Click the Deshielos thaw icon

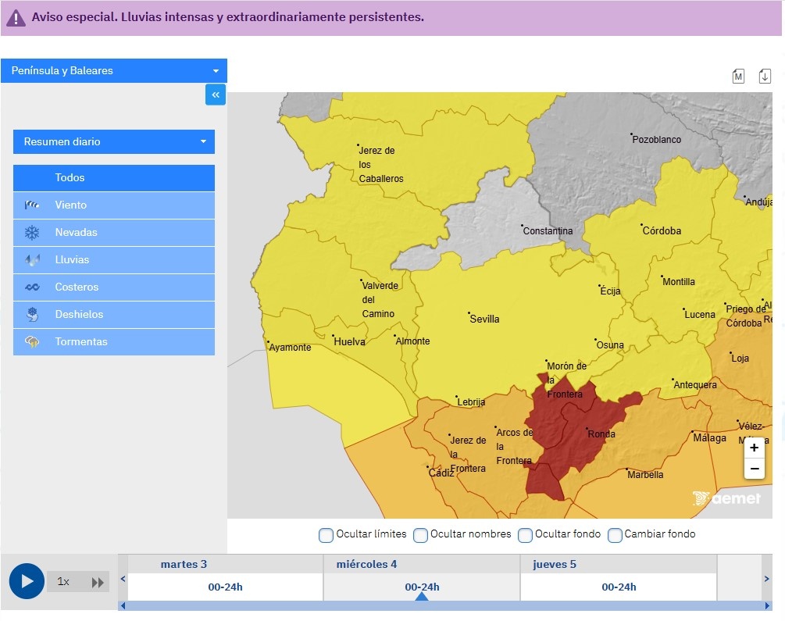click(x=32, y=315)
